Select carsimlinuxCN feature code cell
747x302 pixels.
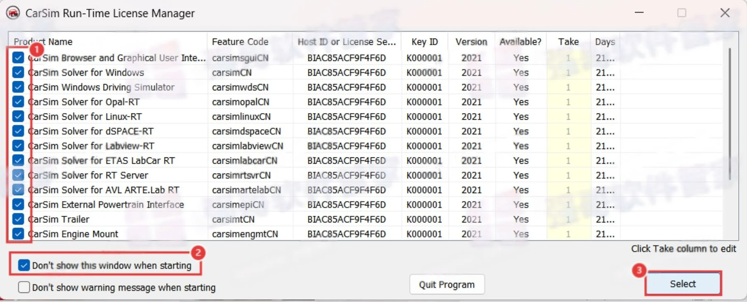coord(241,116)
